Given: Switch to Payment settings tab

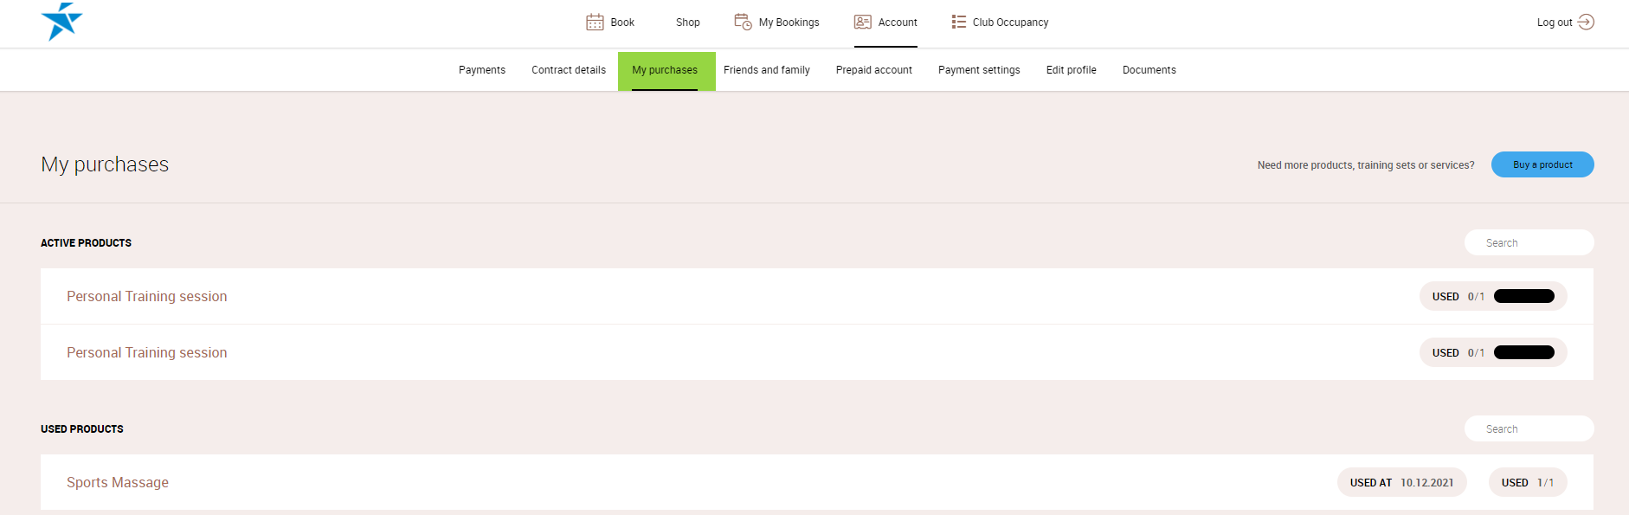Looking at the screenshot, I should click(x=978, y=70).
